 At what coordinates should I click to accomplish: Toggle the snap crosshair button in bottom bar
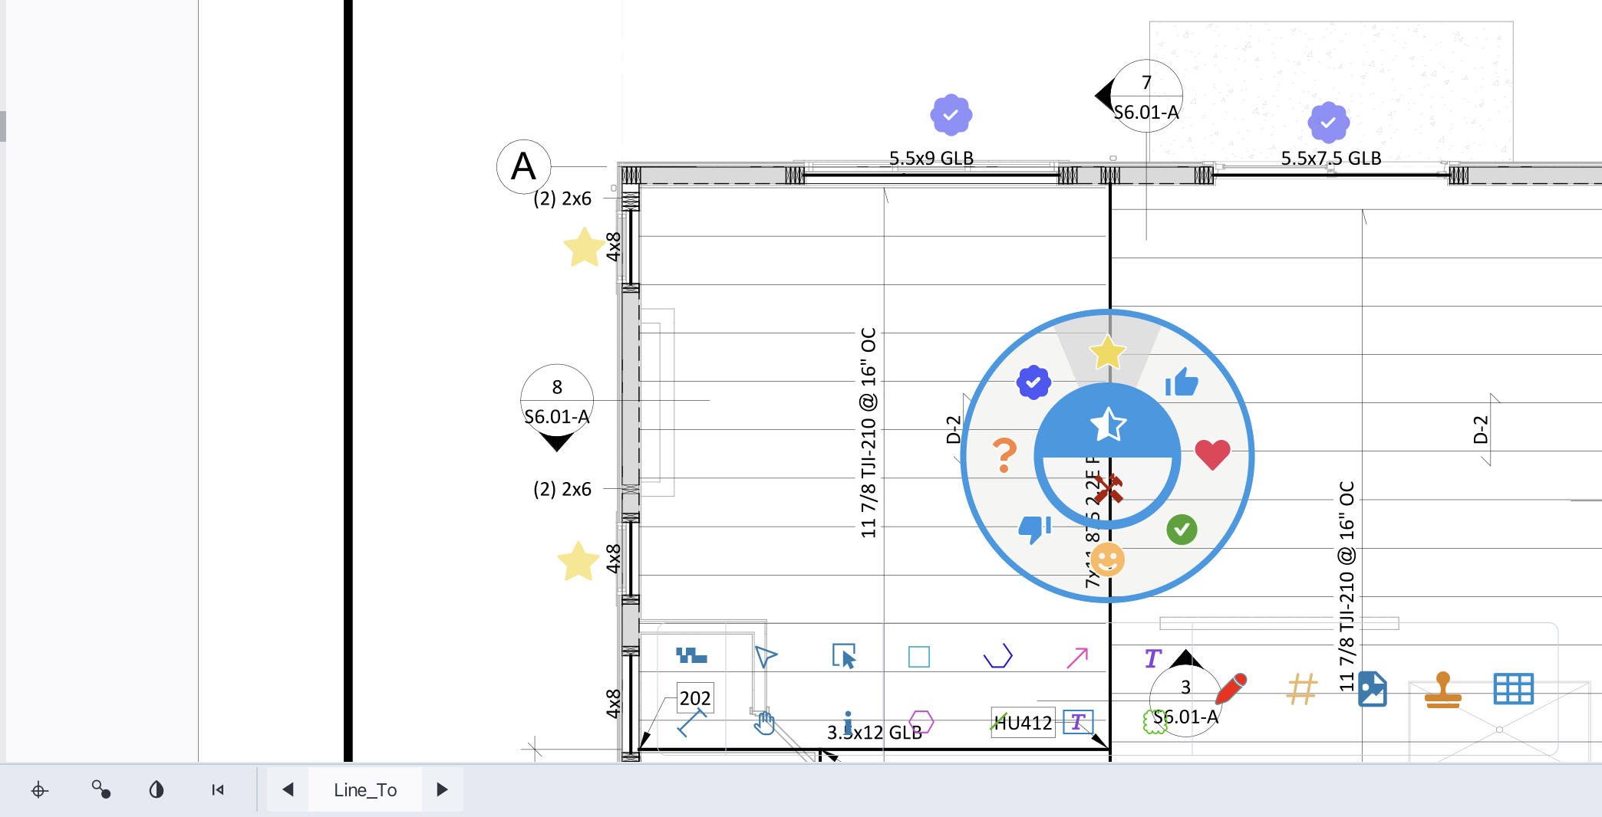click(x=40, y=789)
